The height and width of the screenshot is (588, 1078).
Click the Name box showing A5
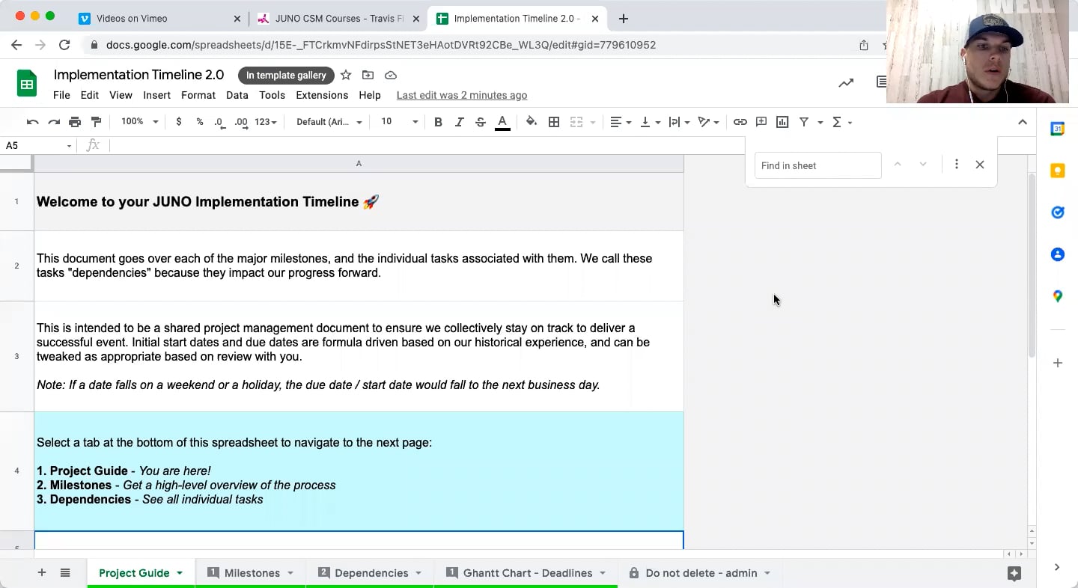tap(38, 145)
